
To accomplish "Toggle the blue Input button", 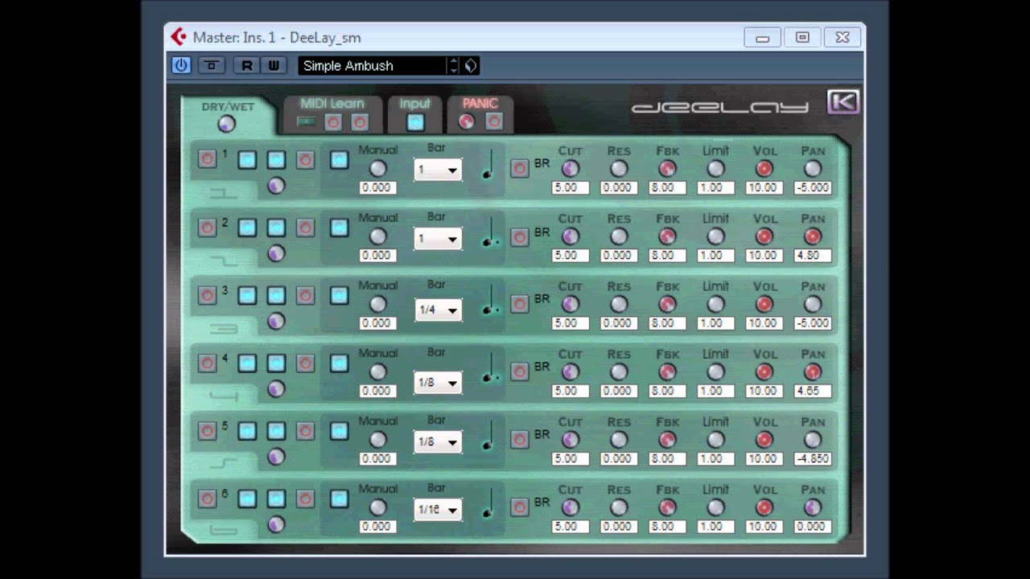I will (x=415, y=122).
